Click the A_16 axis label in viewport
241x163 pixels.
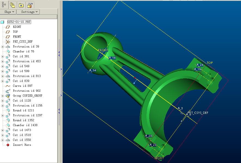(112, 58)
